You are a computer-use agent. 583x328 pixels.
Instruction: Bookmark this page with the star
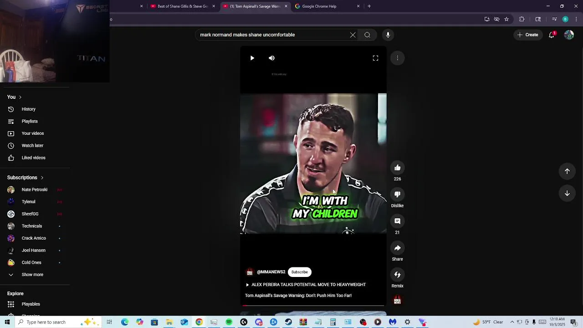click(x=506, y=19)
